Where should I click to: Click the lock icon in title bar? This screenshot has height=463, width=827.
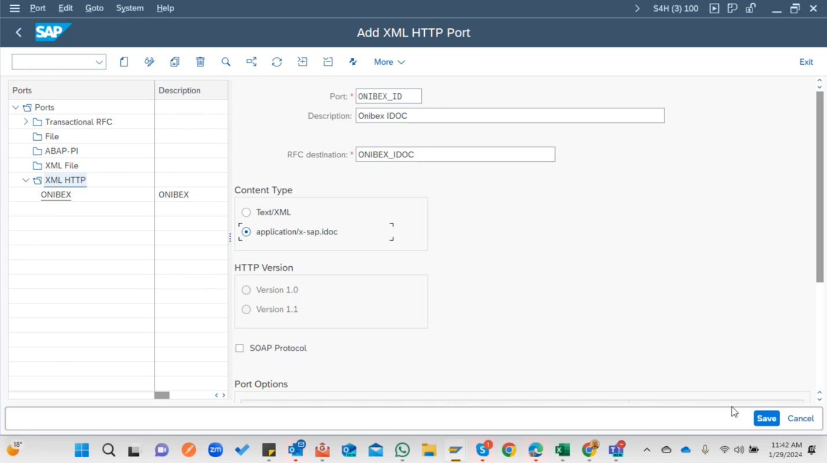pyautogui.click(x=751, y=8)
